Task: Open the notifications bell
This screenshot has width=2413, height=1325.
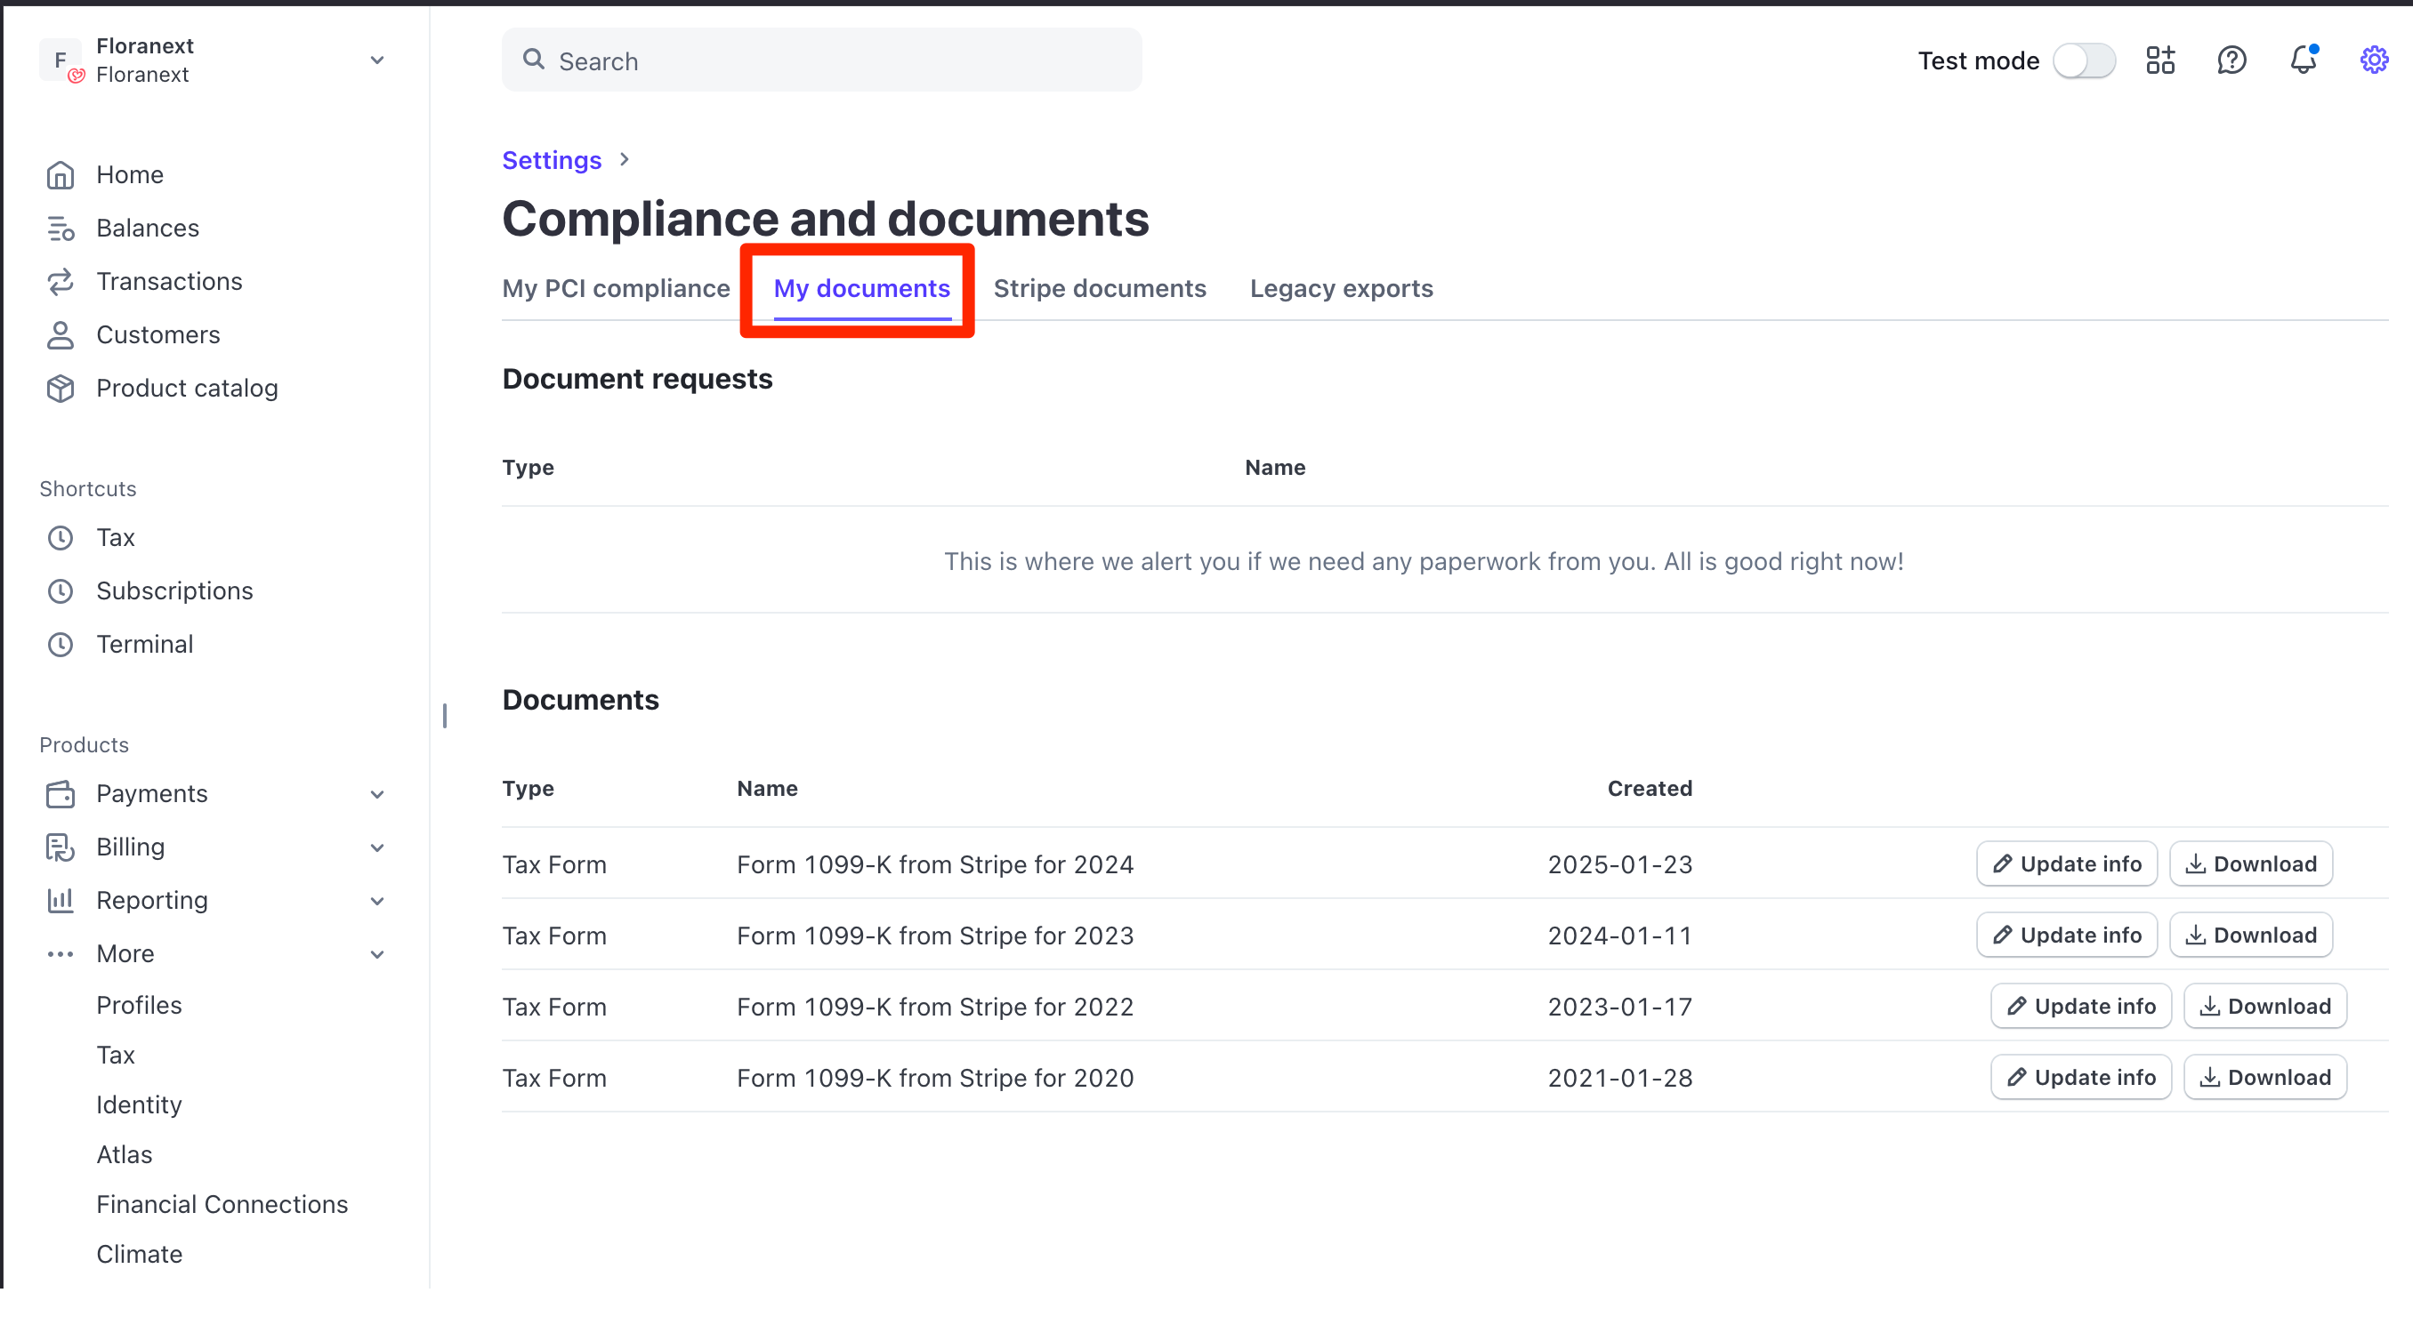Action: (2303, 60)
